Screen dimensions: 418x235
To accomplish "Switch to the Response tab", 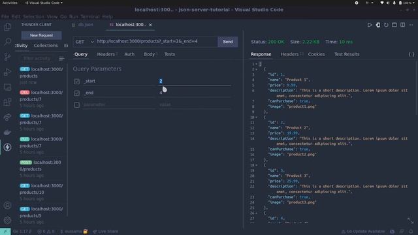I will [261, 54].
